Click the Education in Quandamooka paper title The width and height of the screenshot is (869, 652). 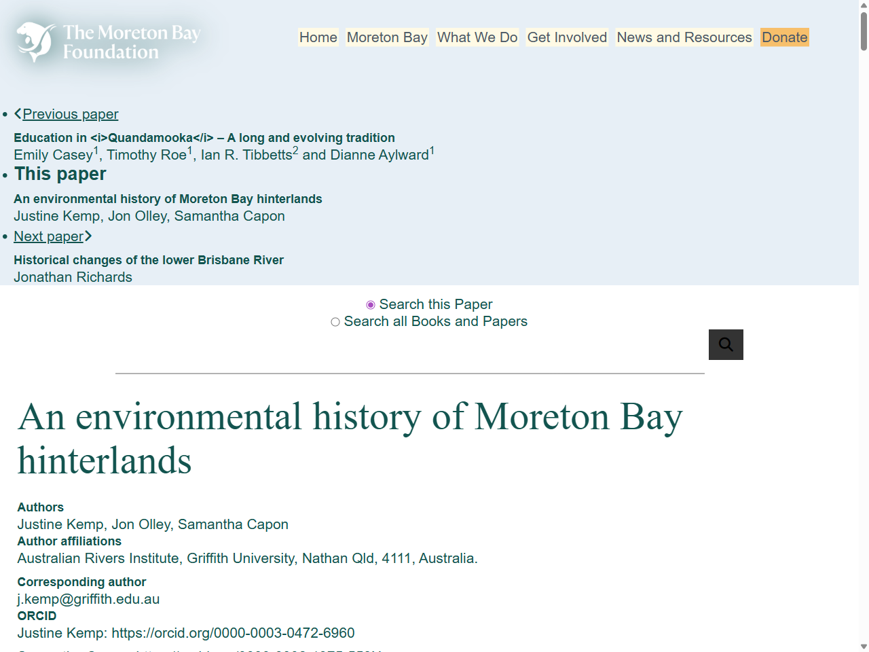(204, 138)
